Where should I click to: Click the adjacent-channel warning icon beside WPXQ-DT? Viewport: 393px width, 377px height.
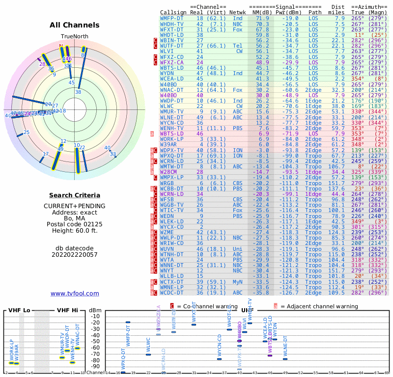(152, 156)
